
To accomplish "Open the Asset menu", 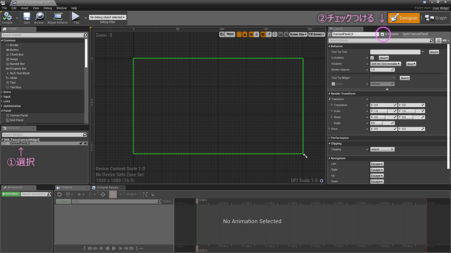I will point(24,8).
